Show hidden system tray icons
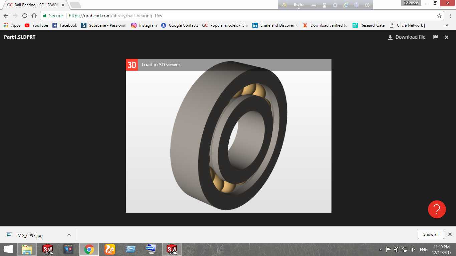This screenshot has height=256, width=456. [380, 250]
